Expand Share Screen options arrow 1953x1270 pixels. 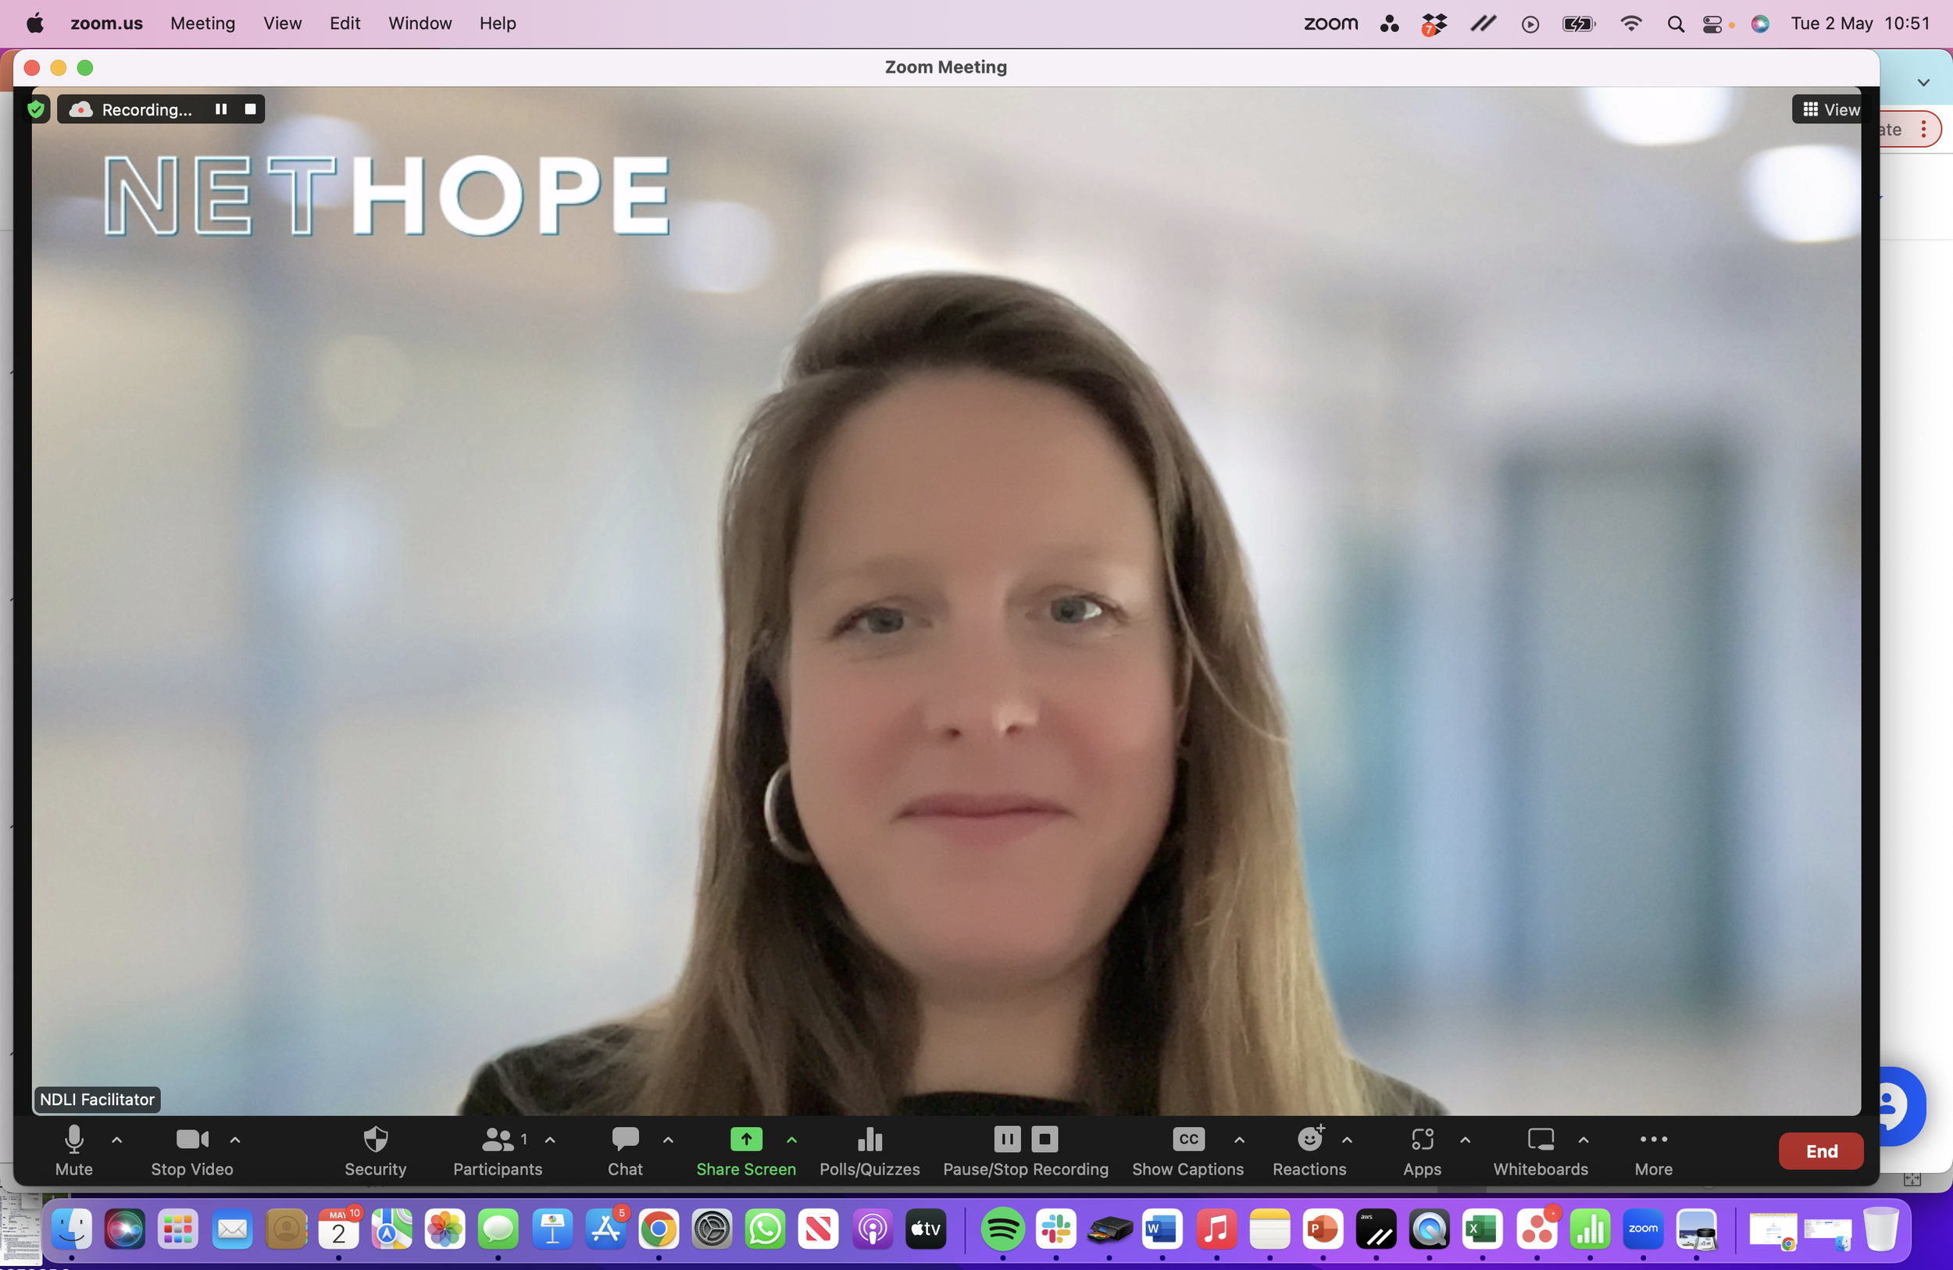(x=792, y=1140)
